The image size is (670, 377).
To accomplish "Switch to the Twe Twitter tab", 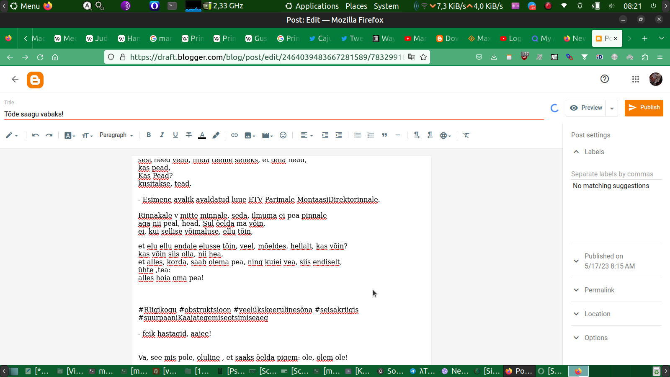I will (352, 39).
